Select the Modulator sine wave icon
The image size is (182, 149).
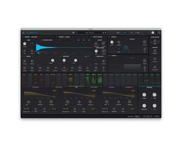click(96, 61)
